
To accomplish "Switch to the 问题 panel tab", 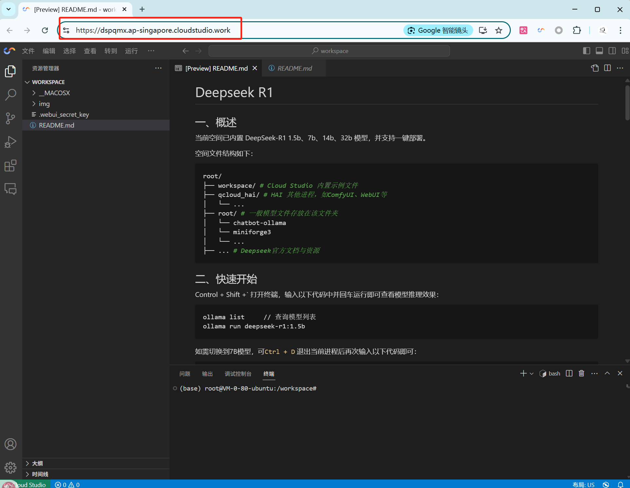I will 185,374.
